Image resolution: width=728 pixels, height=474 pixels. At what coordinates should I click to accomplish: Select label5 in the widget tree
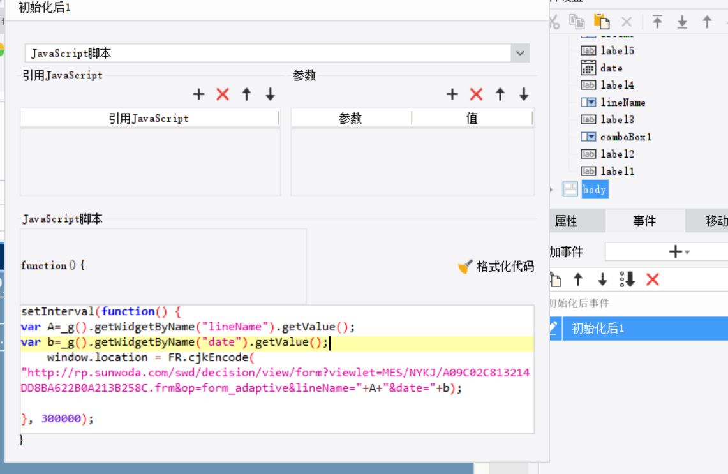[617, 50]
